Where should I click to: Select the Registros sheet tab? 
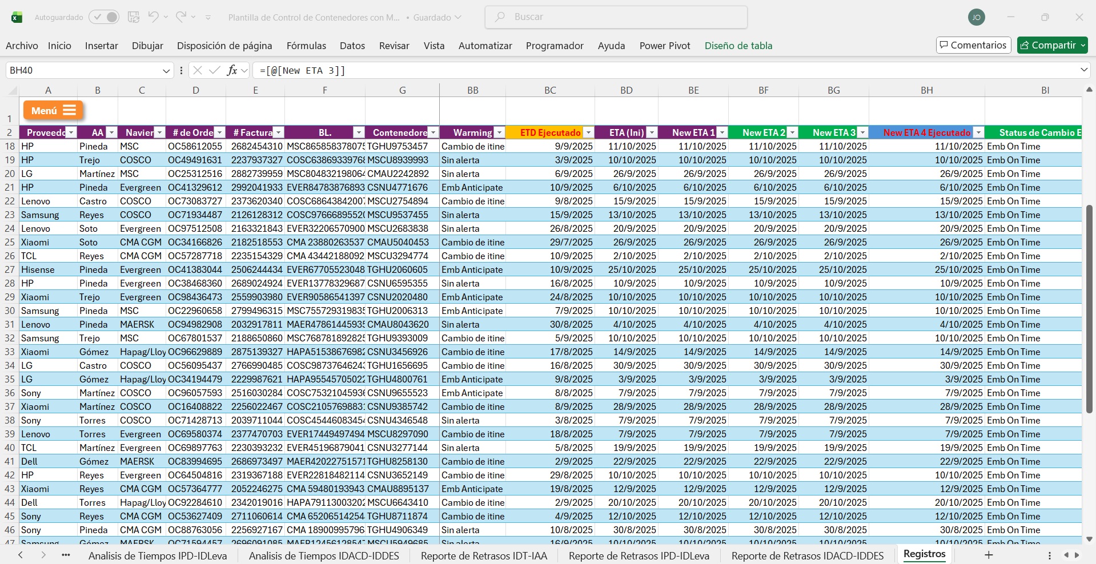point(925,554)
